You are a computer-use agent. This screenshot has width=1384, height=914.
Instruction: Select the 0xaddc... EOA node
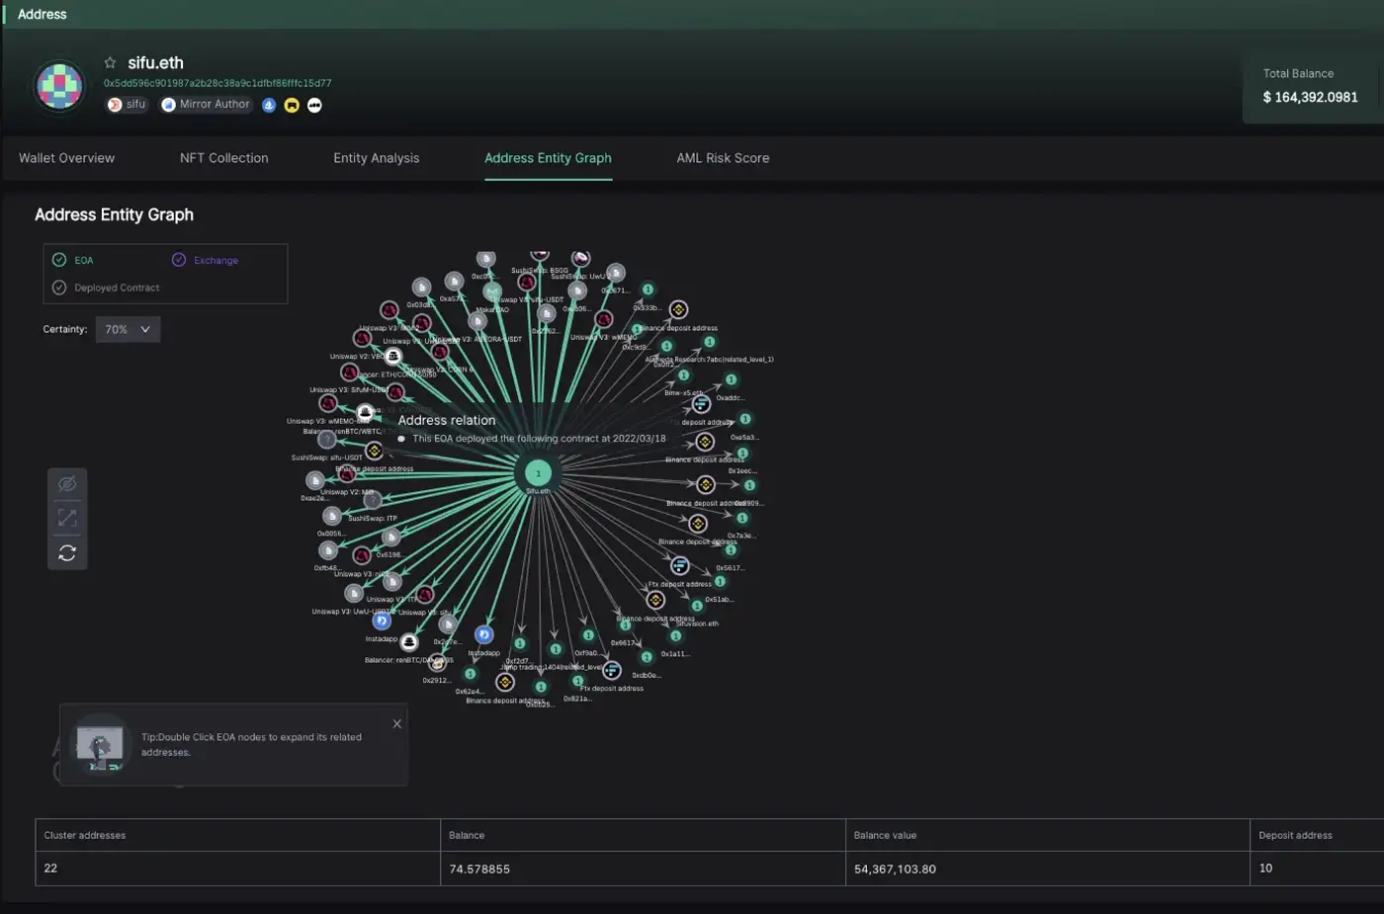731,379
